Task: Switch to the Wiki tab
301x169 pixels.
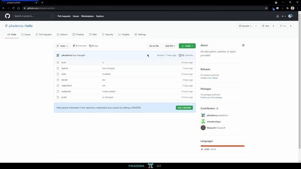Action: [x=93, y=34]
